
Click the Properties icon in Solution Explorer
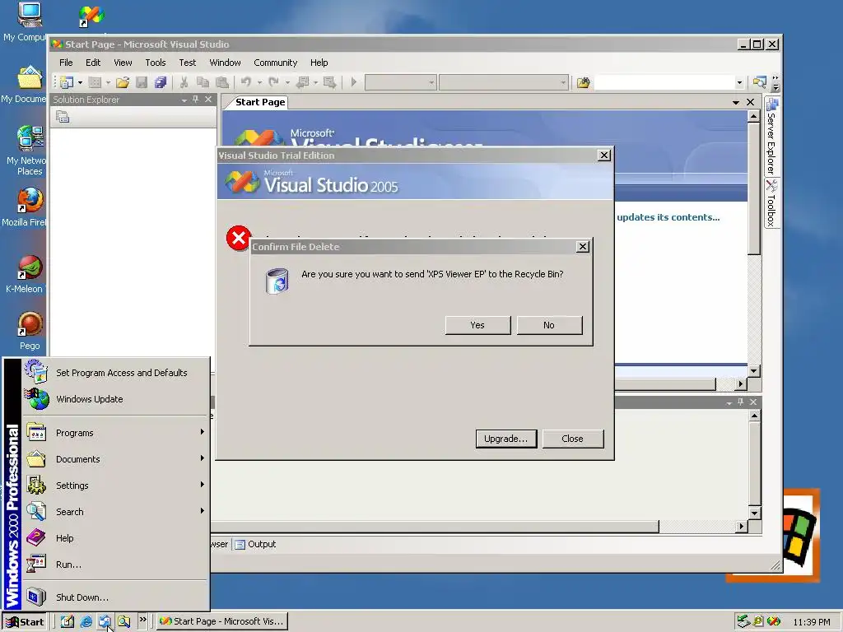(x=63, y=117)
